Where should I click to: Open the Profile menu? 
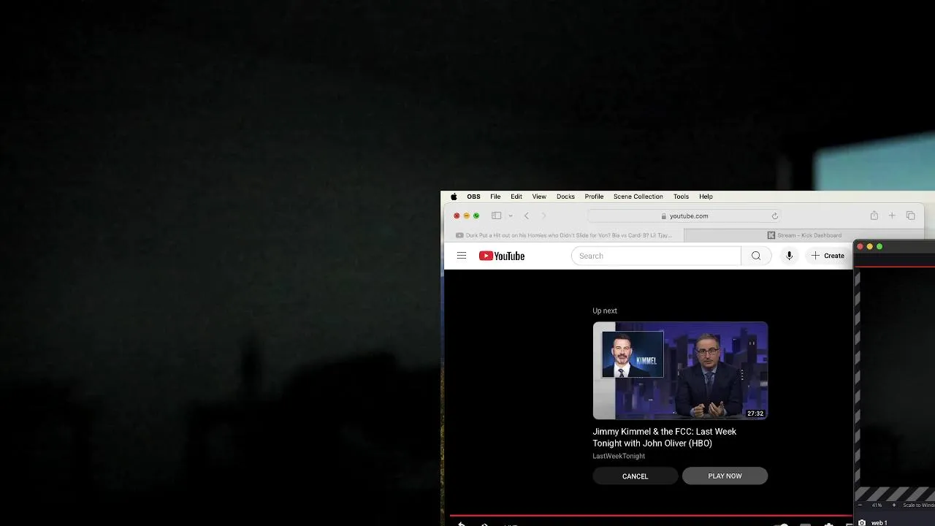[594, 197]
